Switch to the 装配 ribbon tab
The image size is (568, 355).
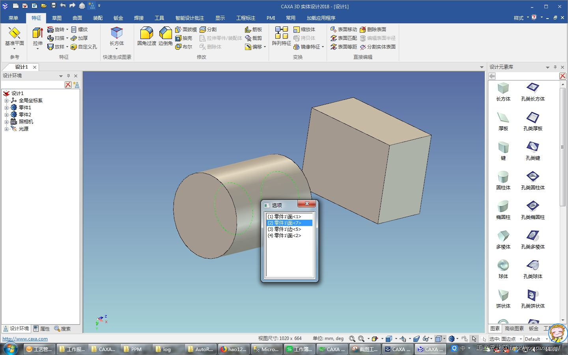point(98,18)
